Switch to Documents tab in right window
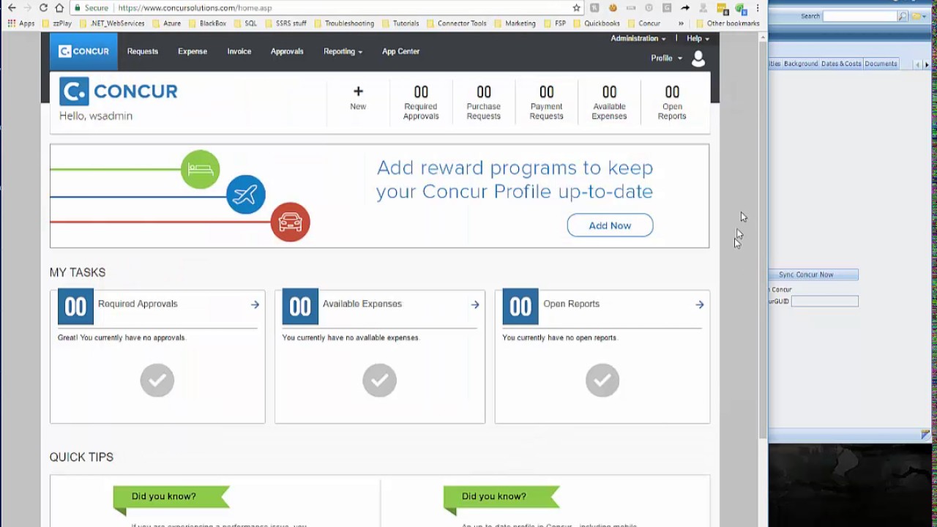Screen dimensions: 937x527 pyautogui.click(x=881, y=64)
